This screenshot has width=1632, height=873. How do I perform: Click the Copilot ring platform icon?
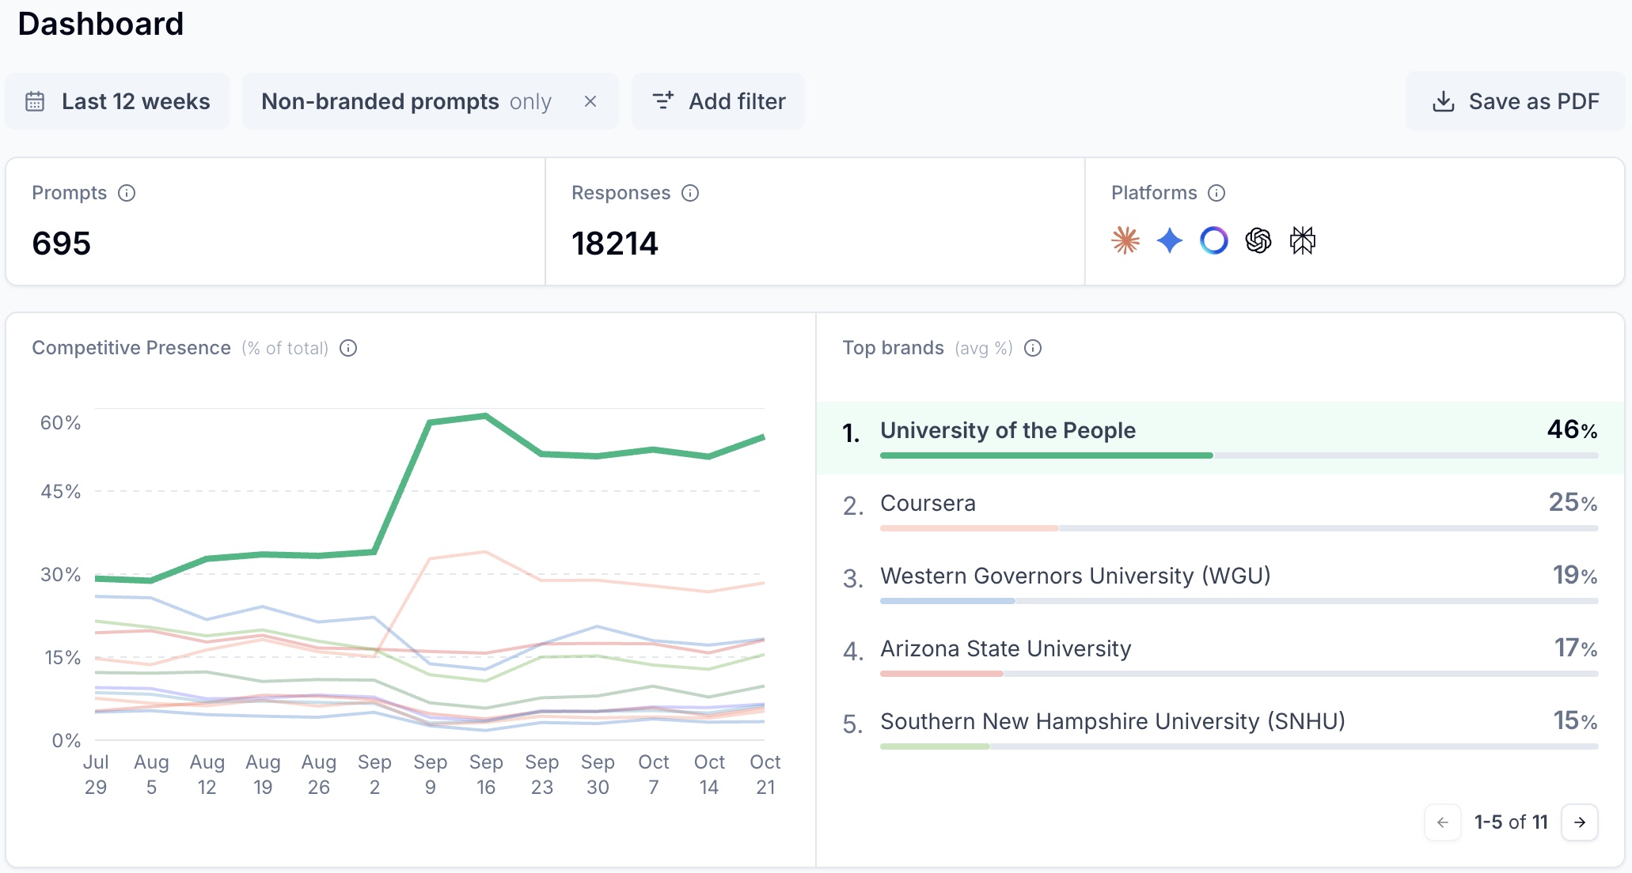coord(1214,240)
